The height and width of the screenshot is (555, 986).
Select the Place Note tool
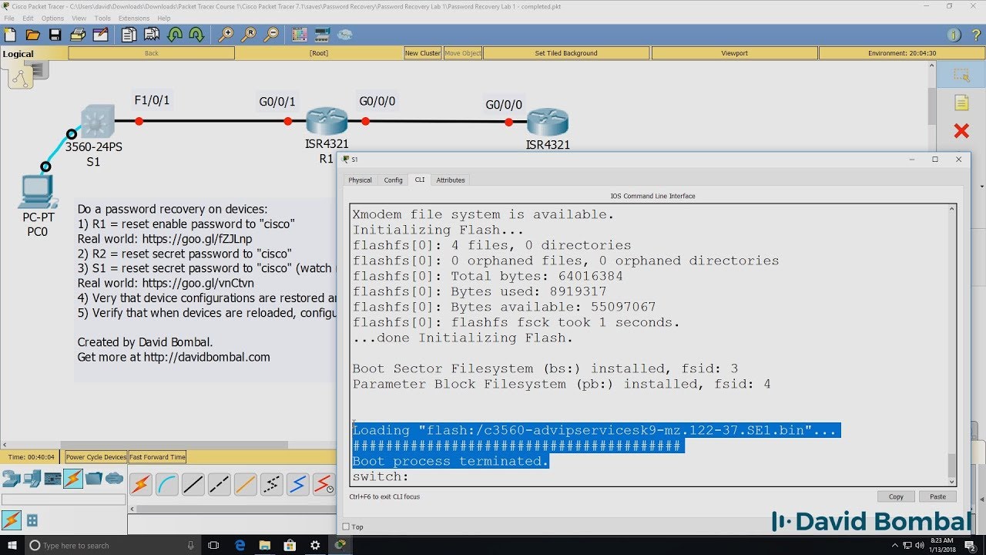click(961, 103)
